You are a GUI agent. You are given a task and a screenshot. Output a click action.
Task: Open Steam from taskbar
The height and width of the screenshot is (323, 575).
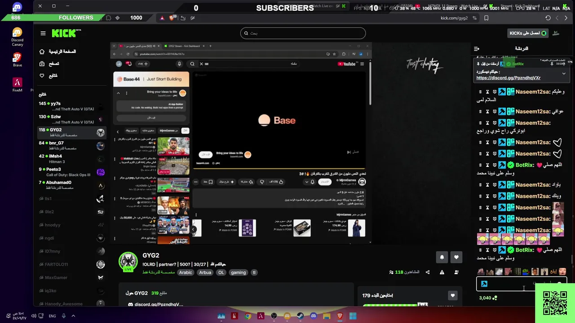301,316
